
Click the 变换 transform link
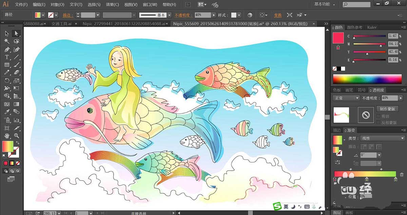point(278,15)
